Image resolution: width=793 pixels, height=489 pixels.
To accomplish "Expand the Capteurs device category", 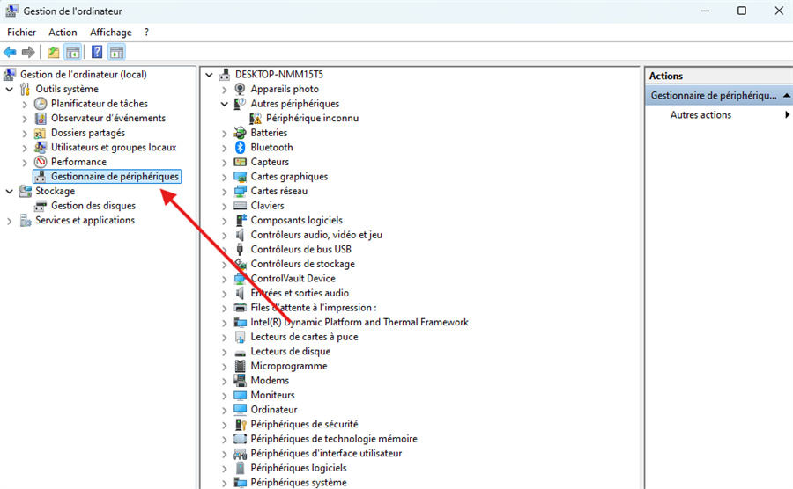I will coord(225,163).
